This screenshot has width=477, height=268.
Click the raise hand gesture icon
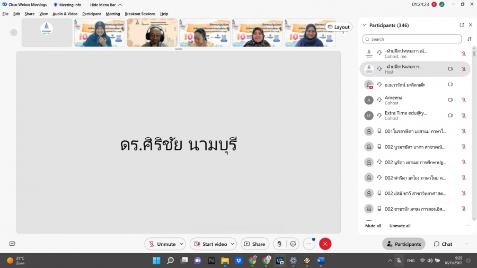(279, 244)
